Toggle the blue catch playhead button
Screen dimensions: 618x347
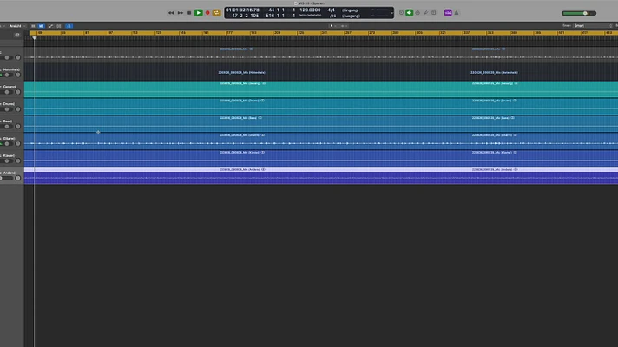pos(69,26)
